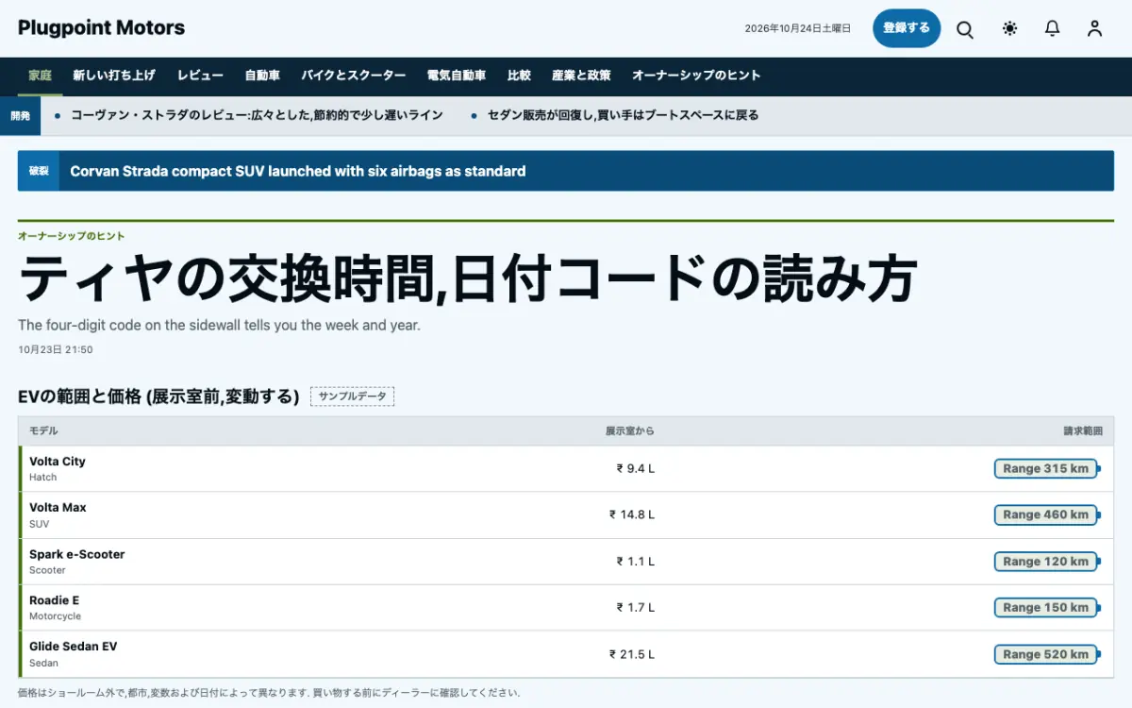Image resolution: width=1132 pixels, height=708 pixels.
Task: Open the search magnifier icon
Action: pyautogui.click(x=965, y=29)
